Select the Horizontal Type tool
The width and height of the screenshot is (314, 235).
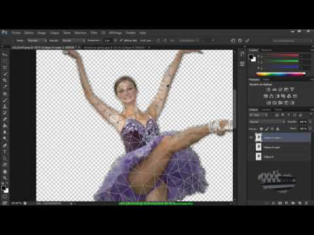point(5,151)
